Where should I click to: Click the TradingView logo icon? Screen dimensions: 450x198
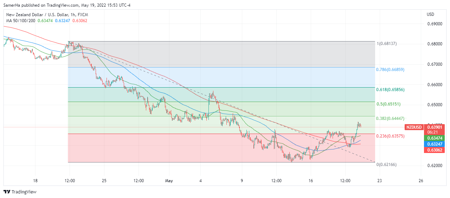pos(7,192)
